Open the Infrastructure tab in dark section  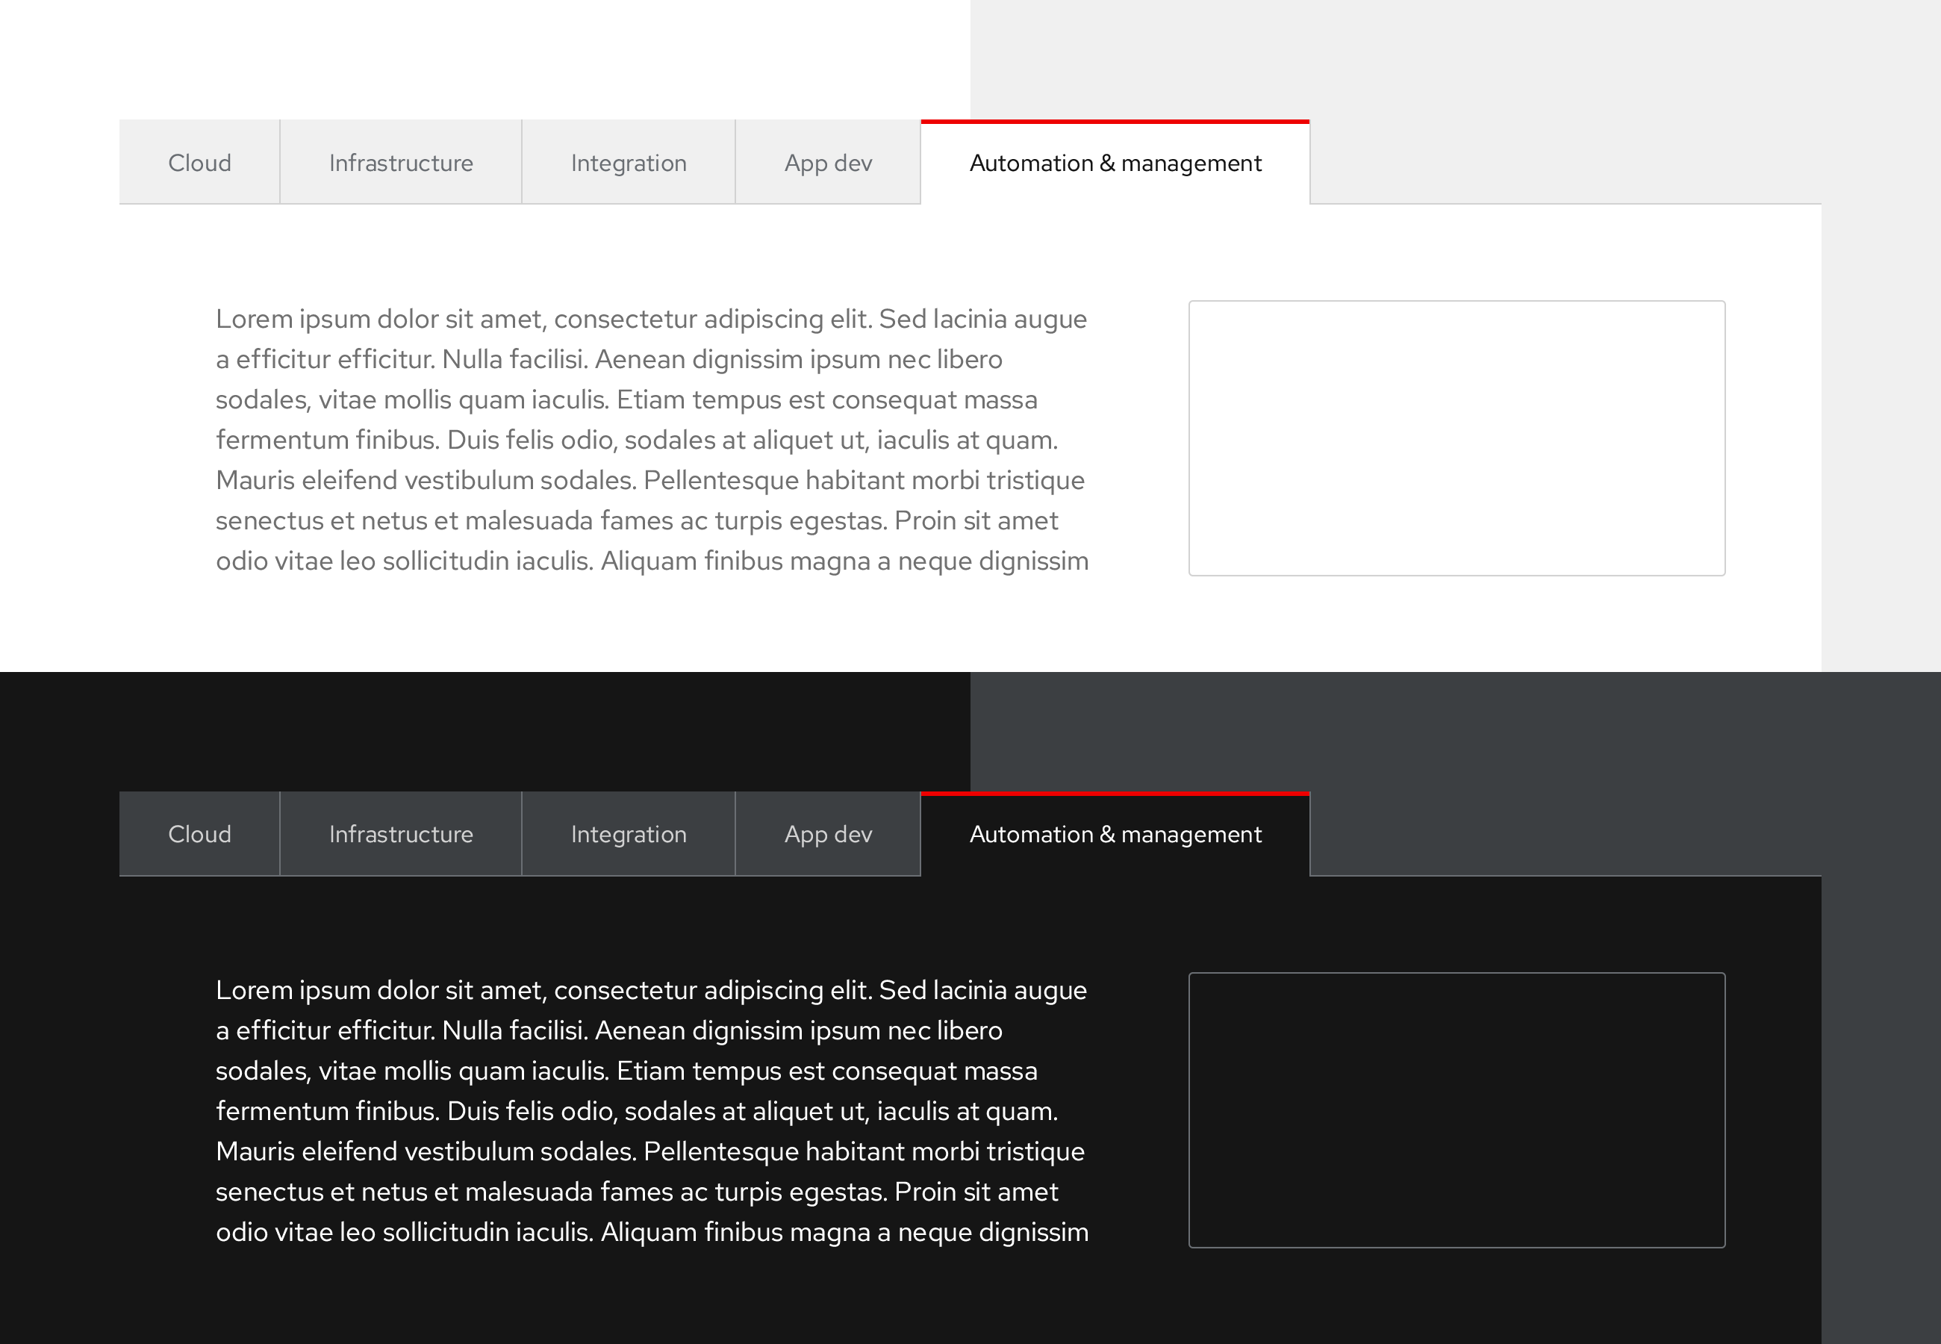click(401, 834)
